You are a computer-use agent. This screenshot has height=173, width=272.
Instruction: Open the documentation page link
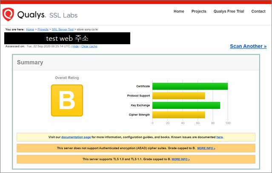(76, 137)
